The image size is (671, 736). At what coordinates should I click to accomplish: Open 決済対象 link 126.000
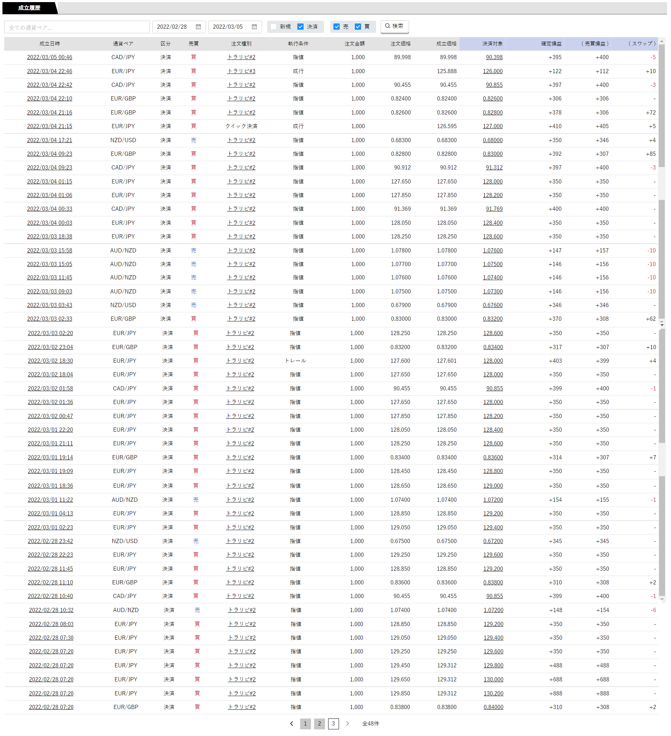pyautogui.click(x=492, y=71)
